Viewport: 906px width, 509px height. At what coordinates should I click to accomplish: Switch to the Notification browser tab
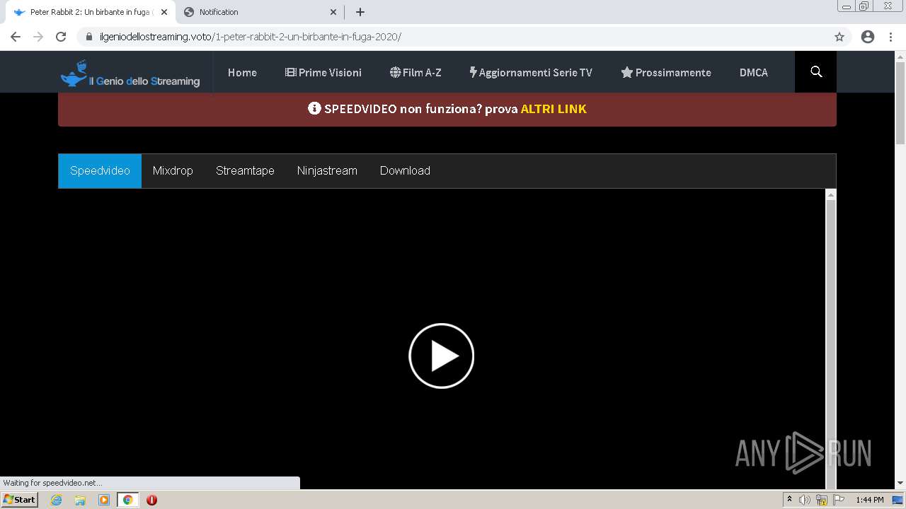point(260,12)
